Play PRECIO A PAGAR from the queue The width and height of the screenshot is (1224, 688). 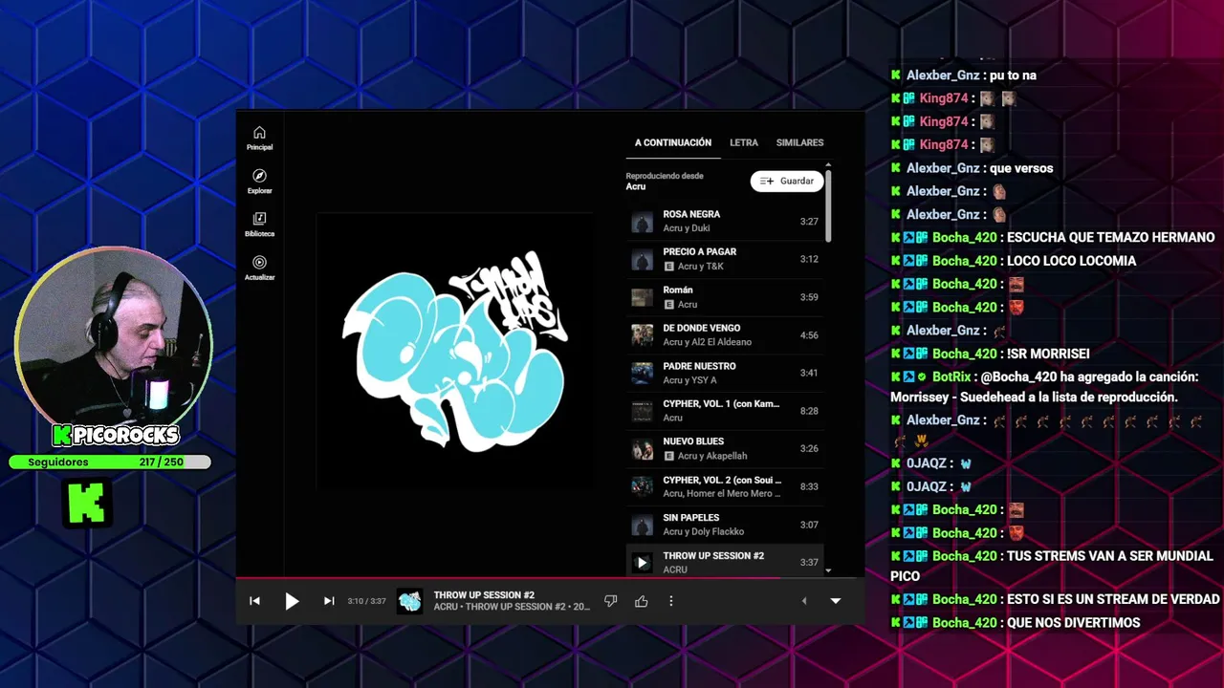coord(724,259)
